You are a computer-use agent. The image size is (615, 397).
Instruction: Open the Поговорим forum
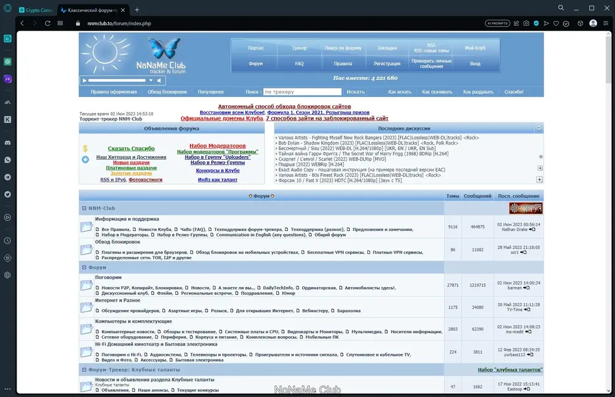click(x=108, y=277)
